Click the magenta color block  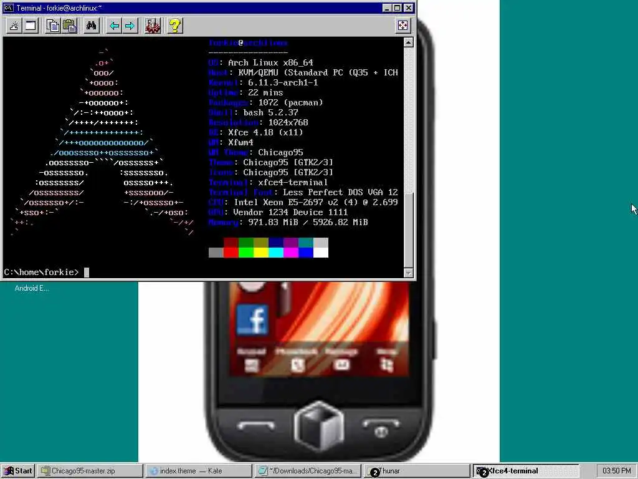291,253
